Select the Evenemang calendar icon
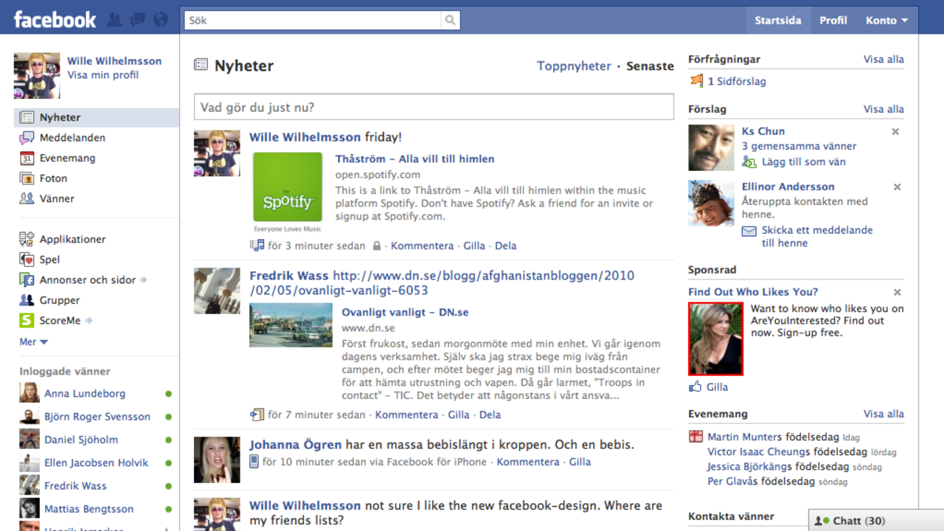The image size is (944, 531). click(x=25, y=158)
